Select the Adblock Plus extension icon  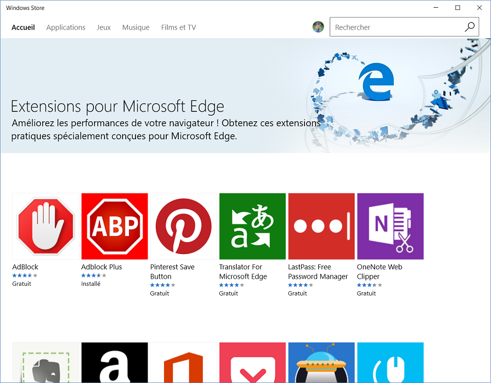coord(114,226)
